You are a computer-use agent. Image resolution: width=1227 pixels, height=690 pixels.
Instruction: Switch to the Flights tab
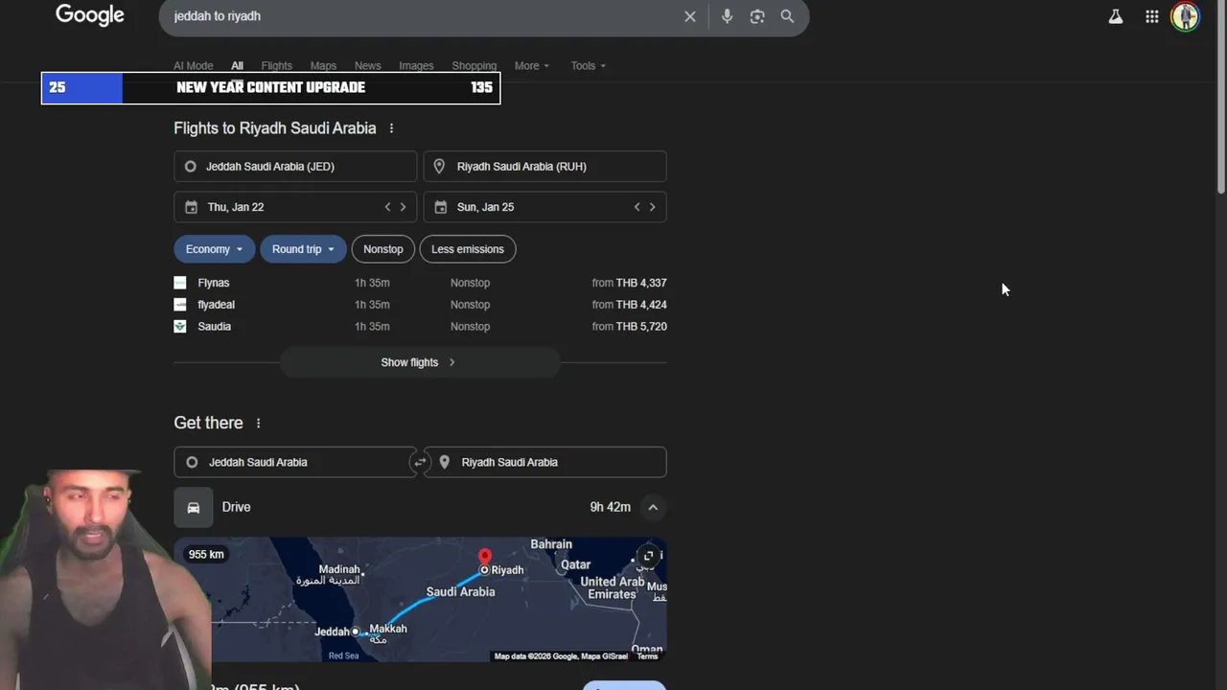[276, 66]
